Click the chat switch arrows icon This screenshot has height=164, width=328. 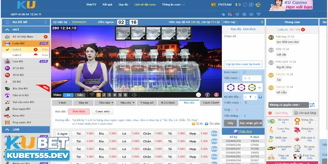coord(312,105)
